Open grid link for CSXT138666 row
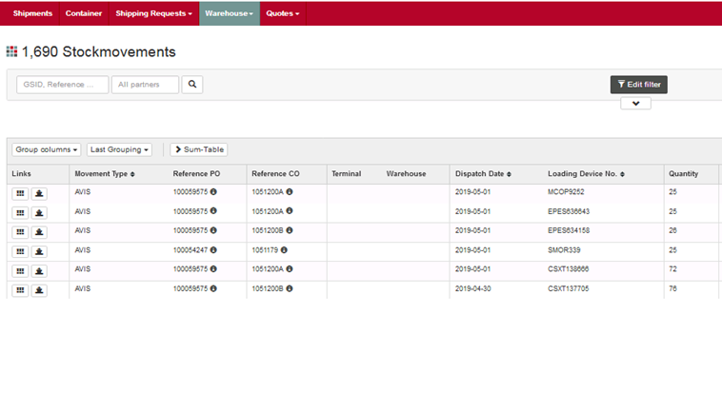This screenshot has width=722, height=394. tap(20, 271)
